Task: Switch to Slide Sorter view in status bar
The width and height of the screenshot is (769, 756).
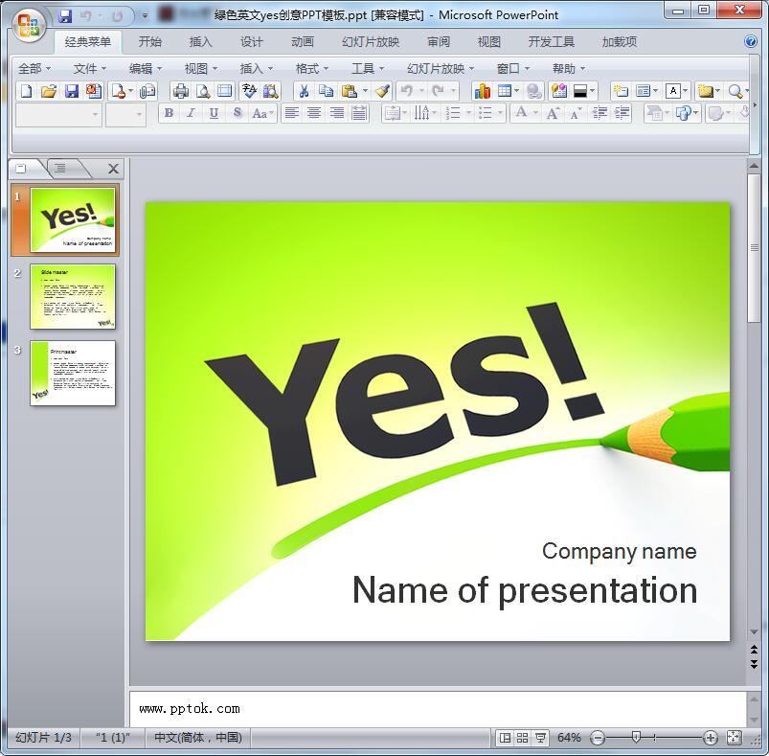Action: [522, 738]
